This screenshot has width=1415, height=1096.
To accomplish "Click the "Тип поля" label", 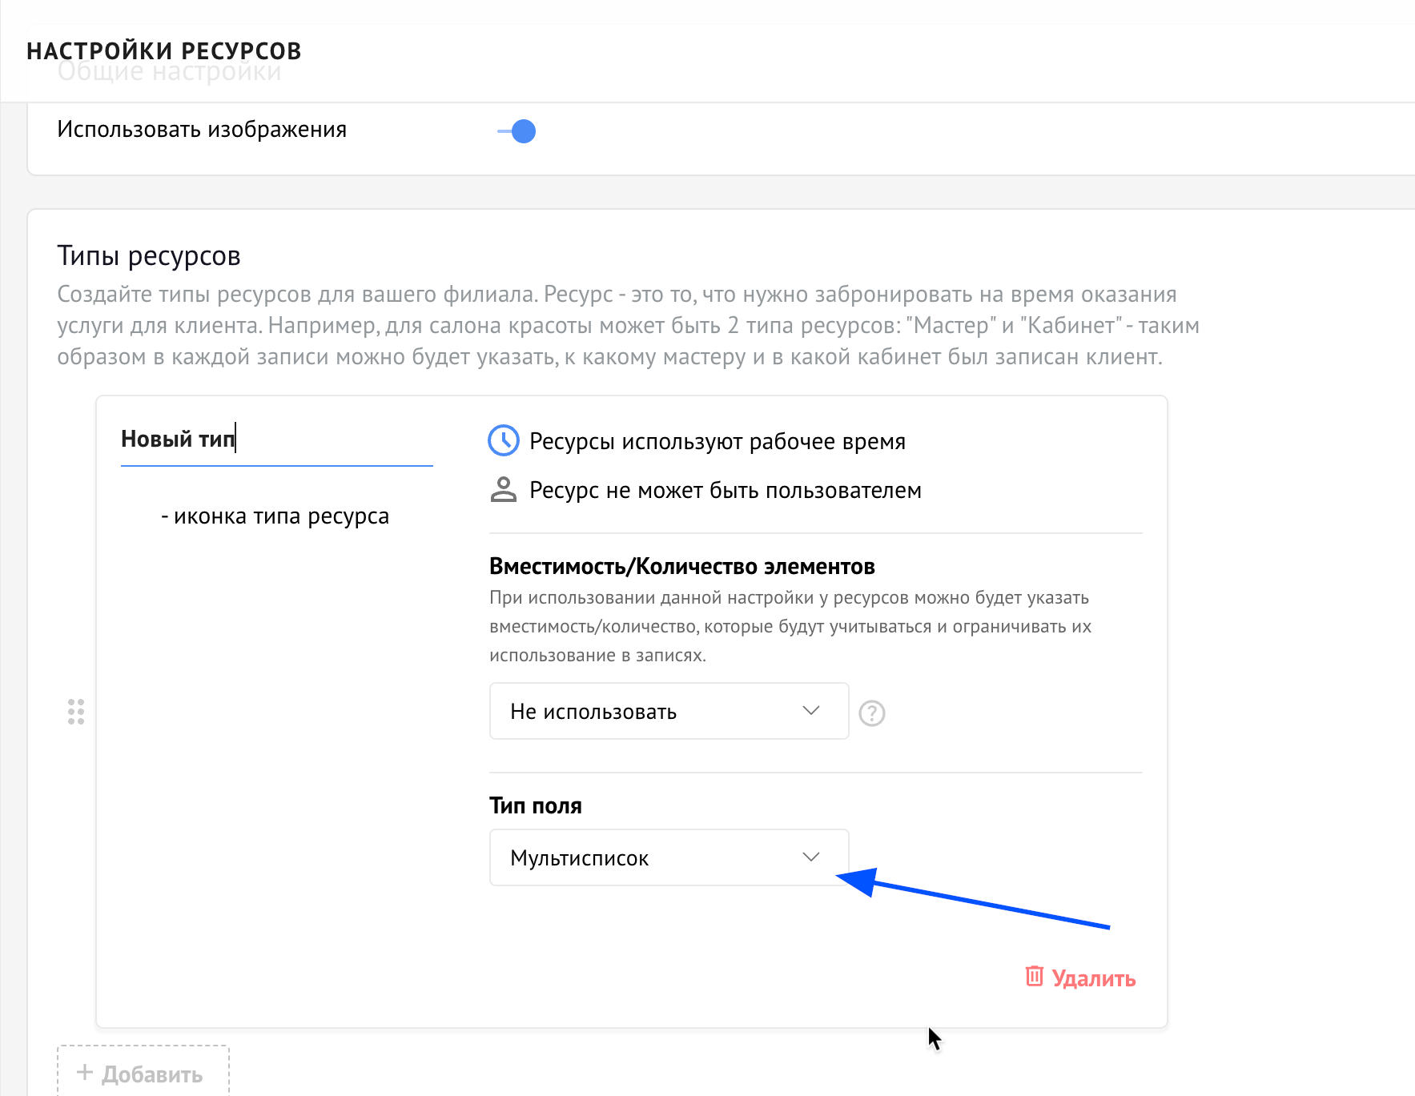I will coord(535,806).
